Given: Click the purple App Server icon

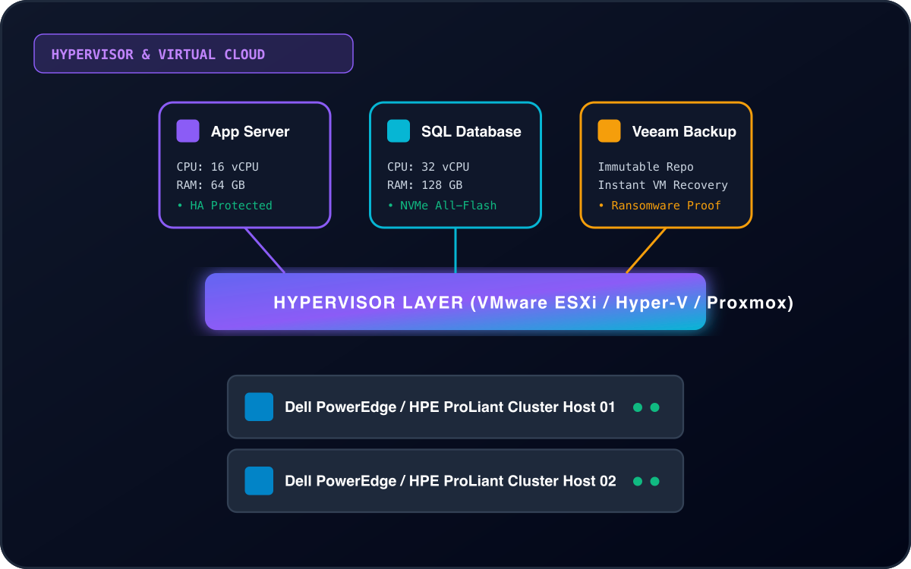Looking at the screenshot, I should (x=188, y=131).
